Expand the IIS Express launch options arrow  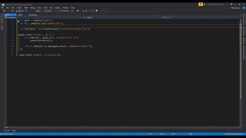click(70, 11)
